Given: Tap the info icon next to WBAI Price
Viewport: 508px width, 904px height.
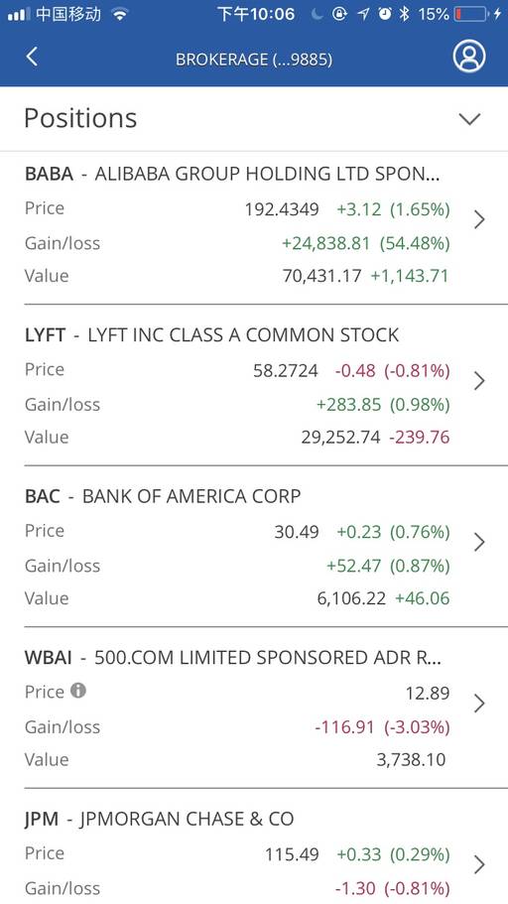Looking at the screenshot, I should pyautogui.click(x=78, y=691).
